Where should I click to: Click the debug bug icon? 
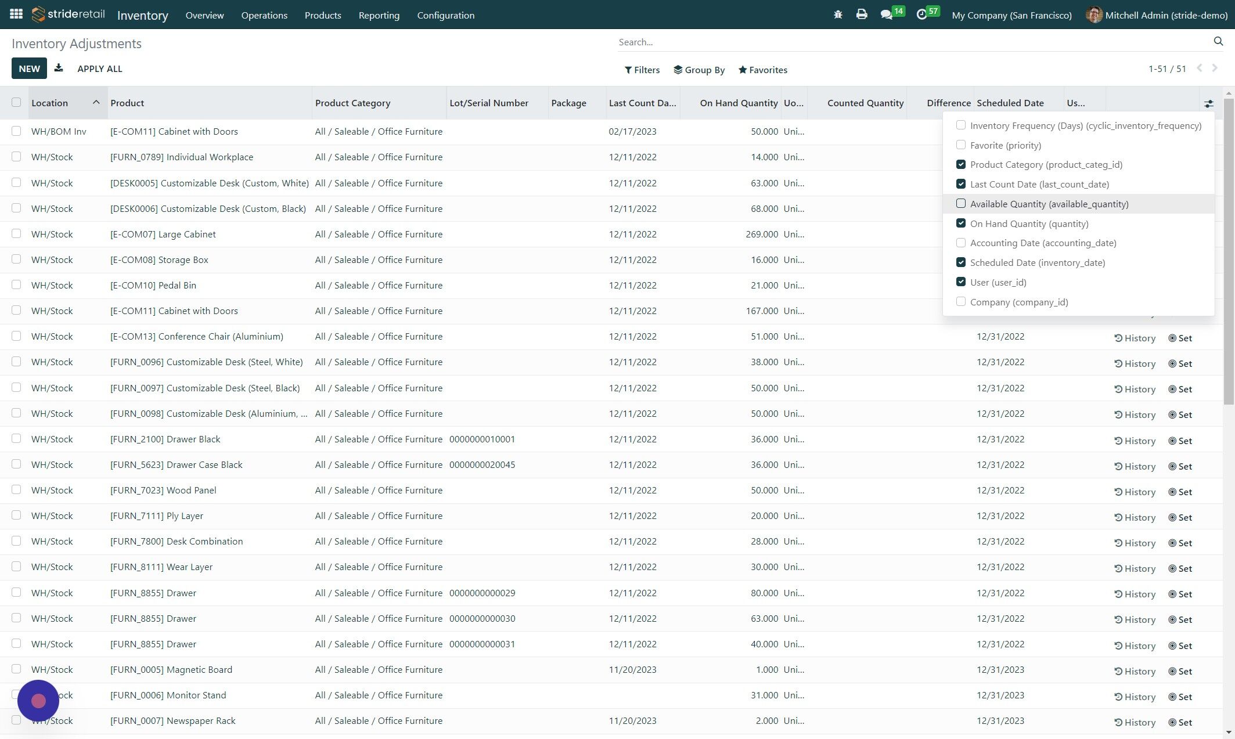(x=837, y=15)
